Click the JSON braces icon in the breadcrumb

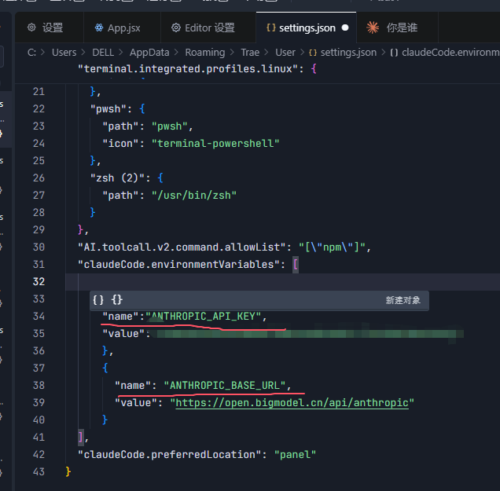(x=313, y=53)
